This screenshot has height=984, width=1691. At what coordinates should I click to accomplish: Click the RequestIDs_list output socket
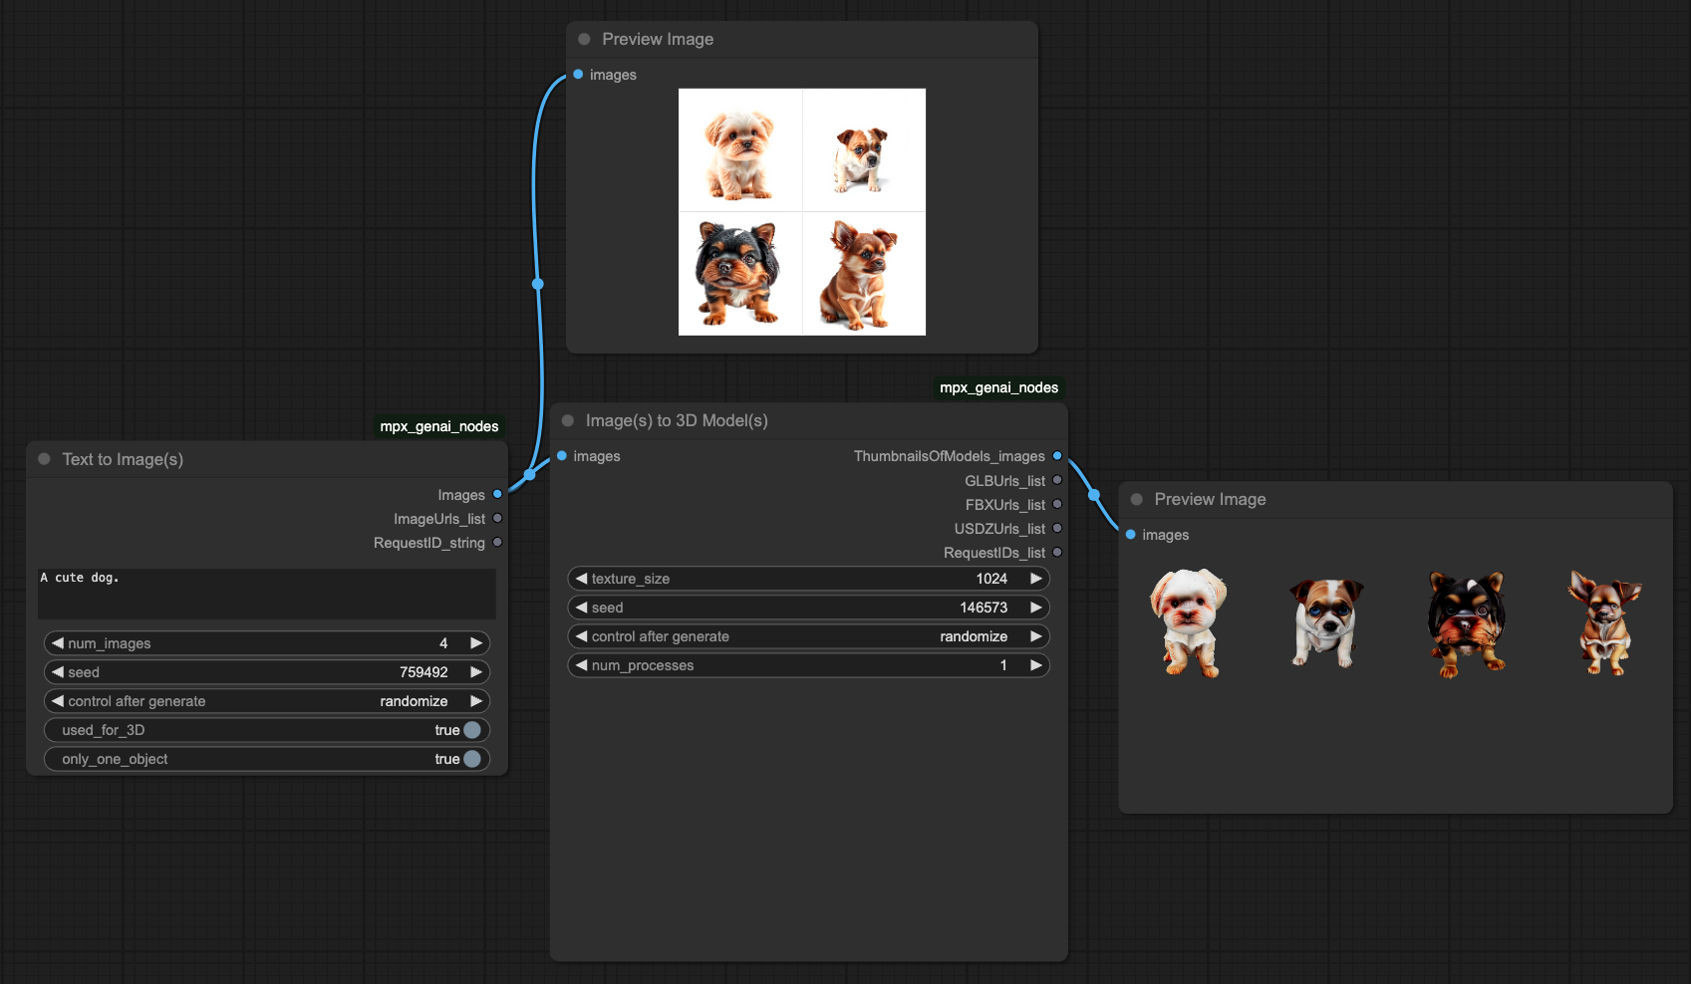click(1057, 552)
